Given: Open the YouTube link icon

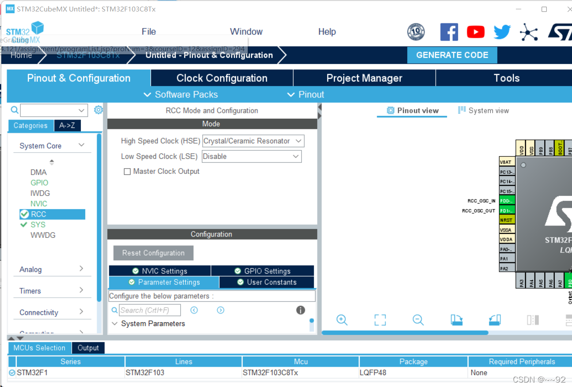Looking at the screenshot, I should click(476, 32).
